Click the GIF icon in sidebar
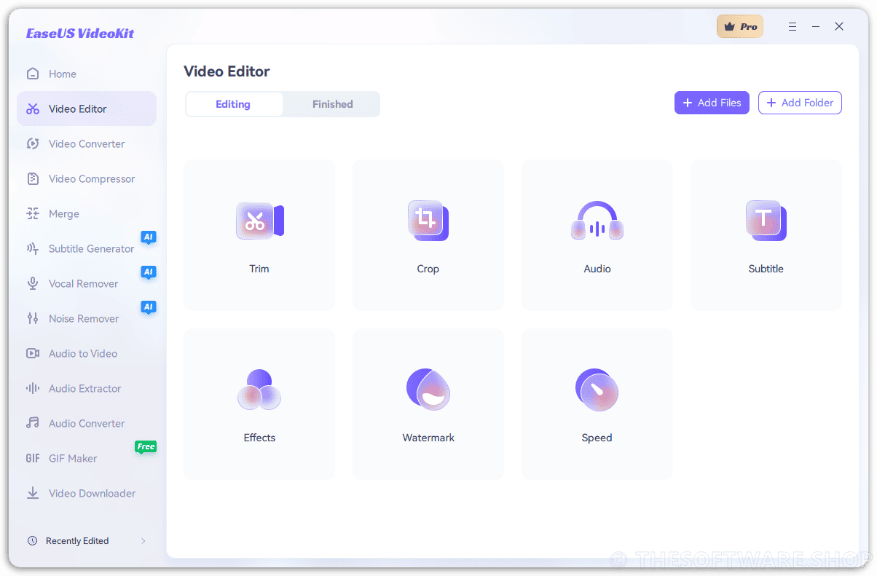Viewport: 877px width, 576px height. click(x=33, y=458)
